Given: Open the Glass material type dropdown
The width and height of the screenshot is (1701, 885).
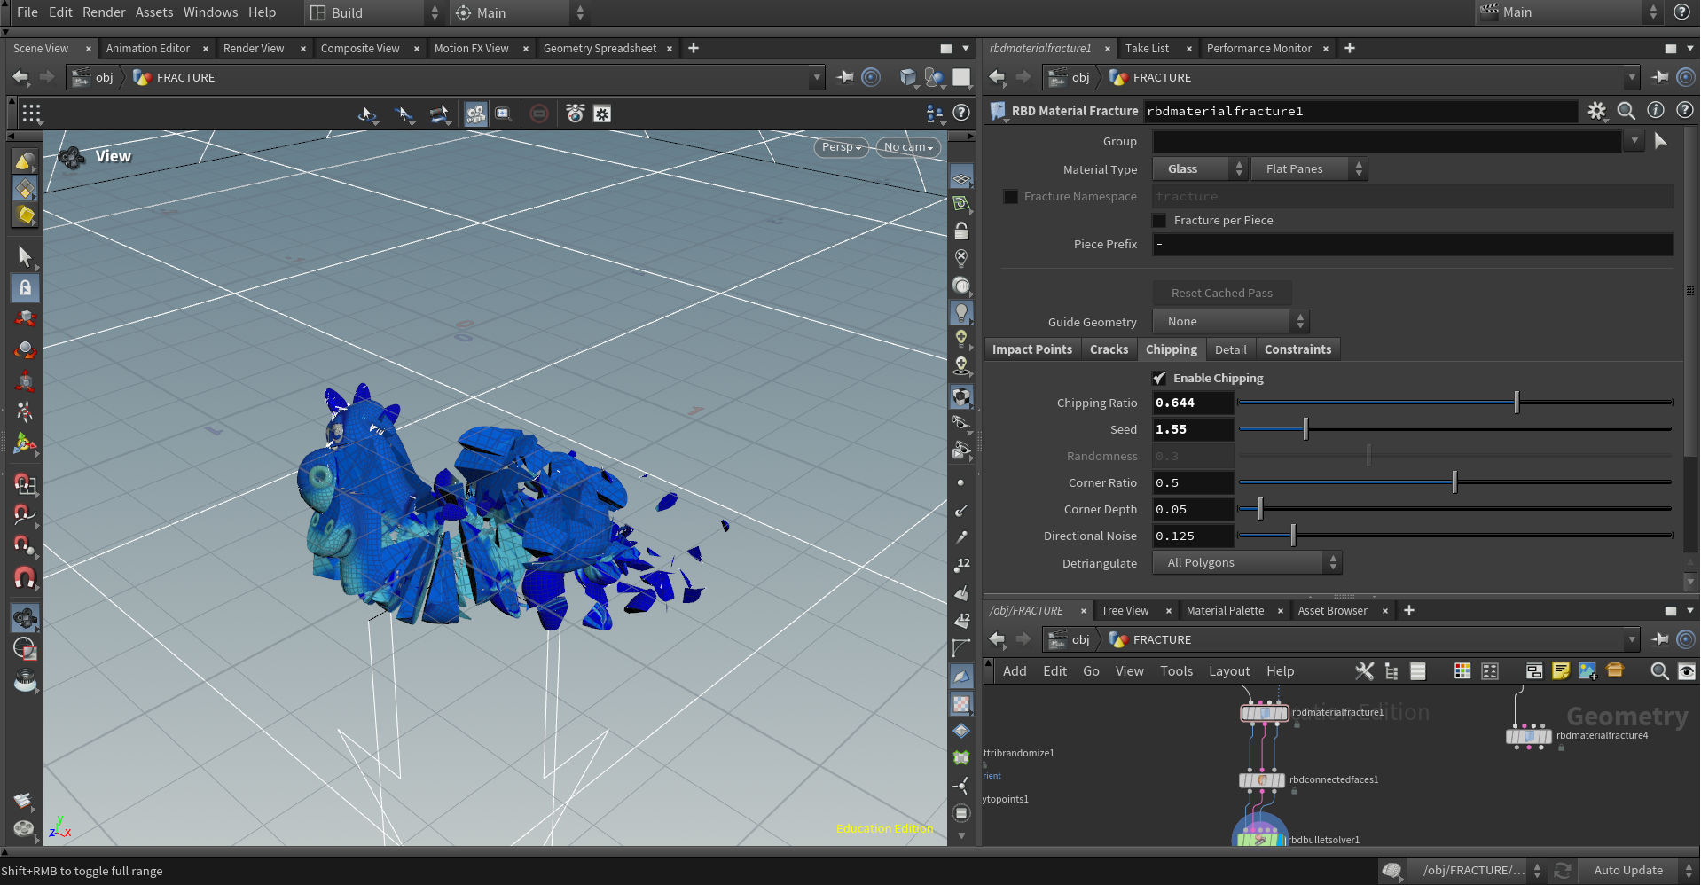Looking at the screenshot, I should (x=1200, y=168).
